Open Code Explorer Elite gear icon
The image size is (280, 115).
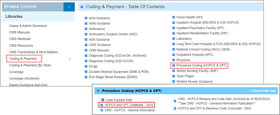(x=103, y=100)
